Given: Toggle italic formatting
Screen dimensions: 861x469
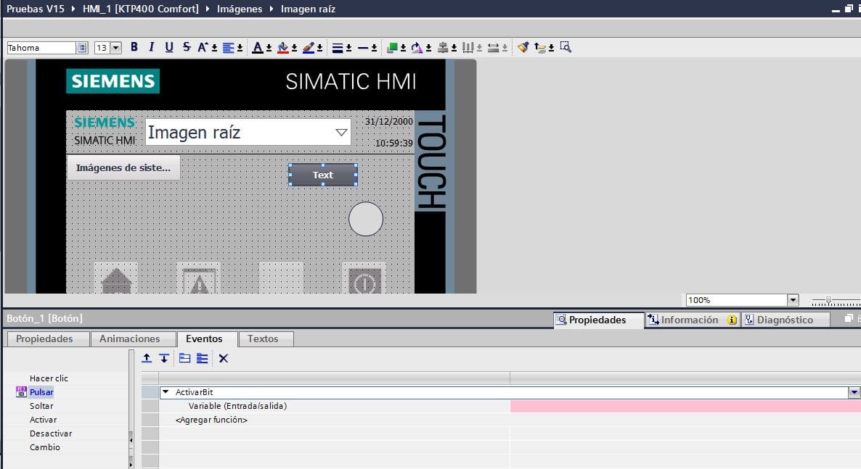Looking at the screenshot, I should pyautogui.click(x=152, y=47).
